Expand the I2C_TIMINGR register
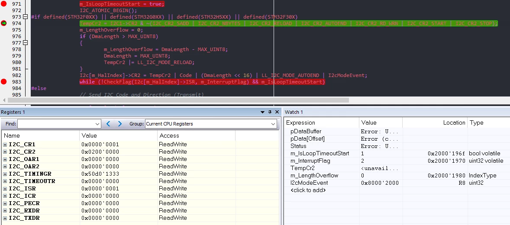The height and width of the screenshot is (225, 510). click(x=5, y=174)
